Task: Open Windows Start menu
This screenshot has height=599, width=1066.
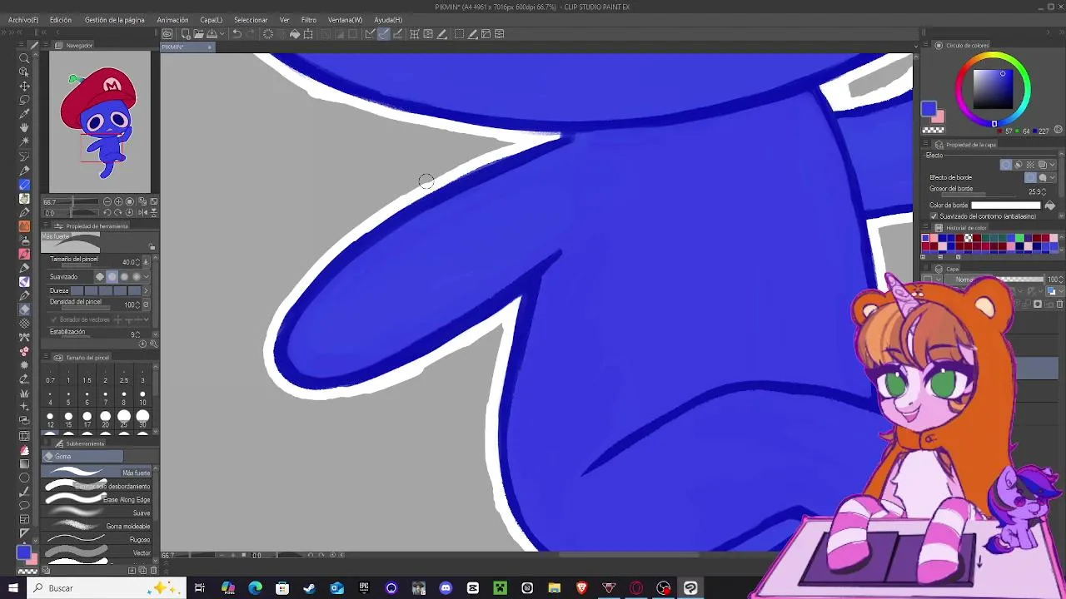Action: click(12, 588)
